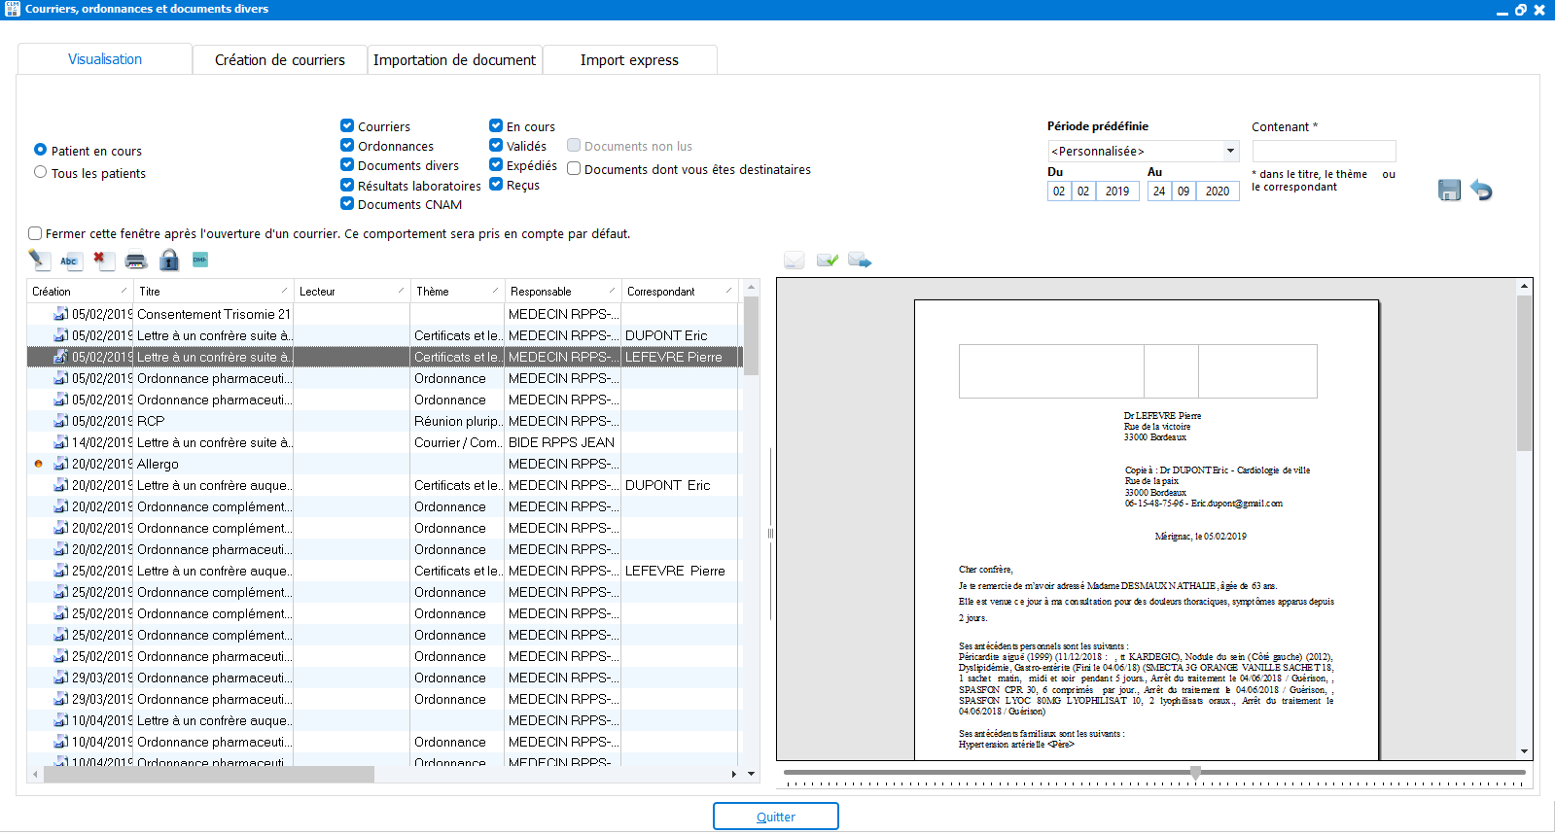Image resolution: width=1555 pixels, height=835 pixels.
Task: Click the Contenant search text field
Action: click(x=1324, y=151)
